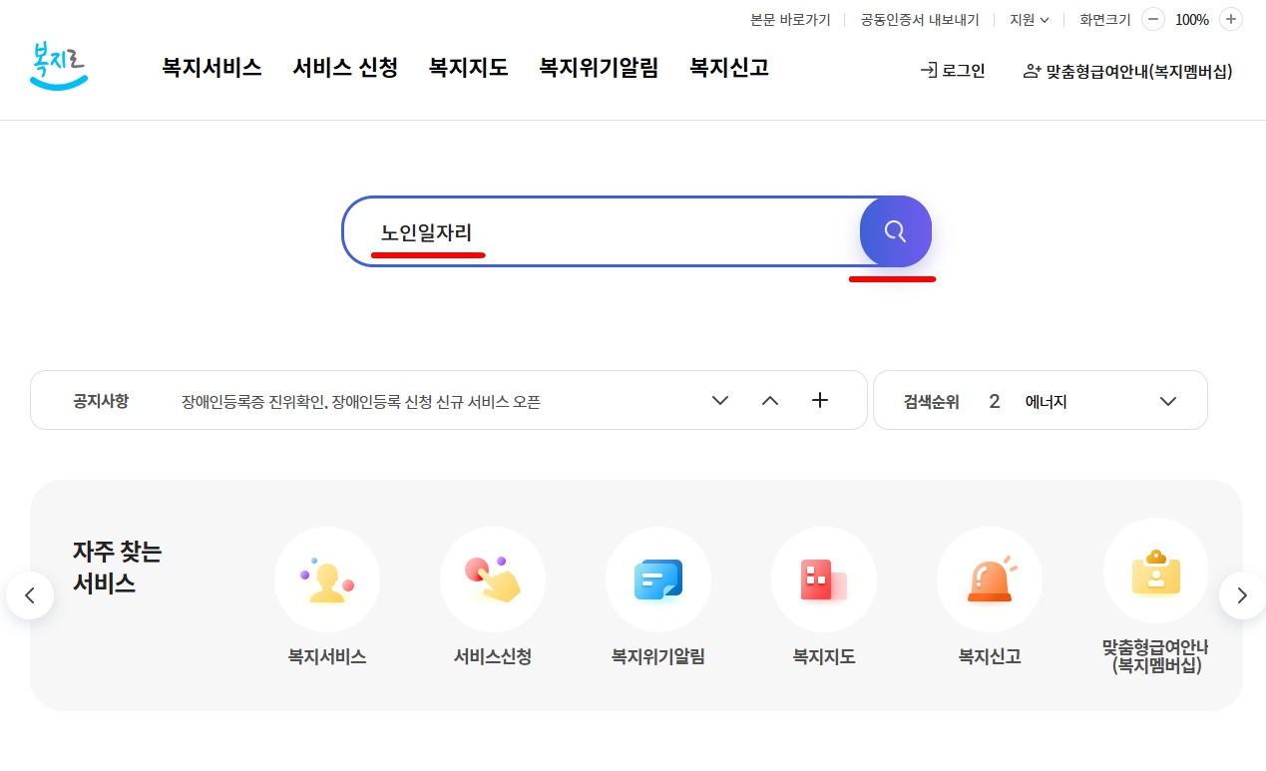Open the 복지서비스 menu

point(211,67)
